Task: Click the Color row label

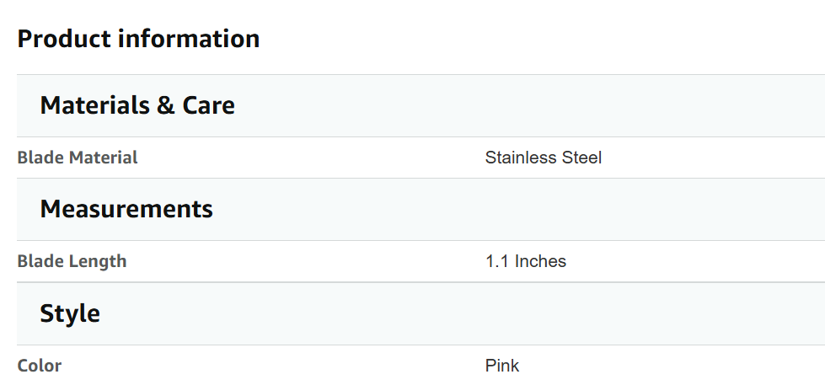Action: pos(40,366)
